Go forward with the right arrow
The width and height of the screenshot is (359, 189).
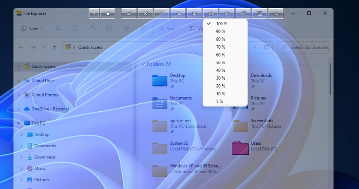(x=34, y=47)
